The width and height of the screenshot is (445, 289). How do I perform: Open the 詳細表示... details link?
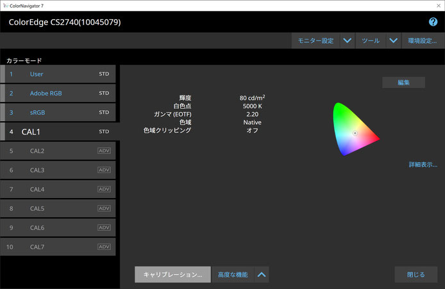(x=423, y=165)
